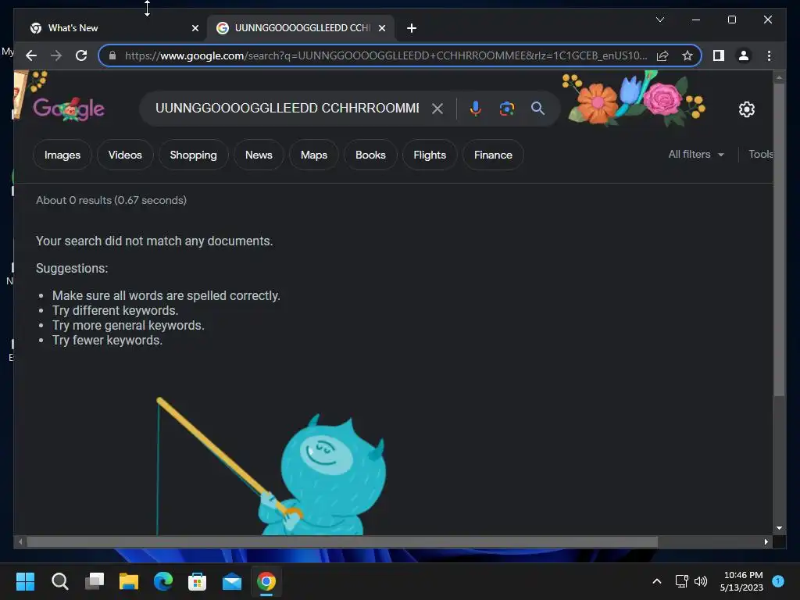Viewport: 800px width, 600px height.
Task: Filter results by Shopping
Action: [x=194, y=155]
